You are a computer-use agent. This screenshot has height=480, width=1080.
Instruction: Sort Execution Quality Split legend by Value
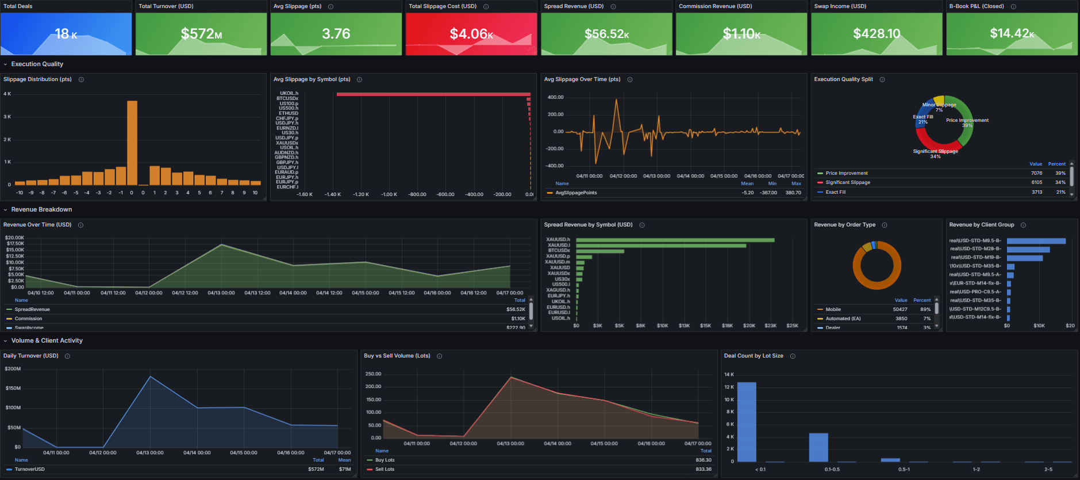tap(1036, 164)
